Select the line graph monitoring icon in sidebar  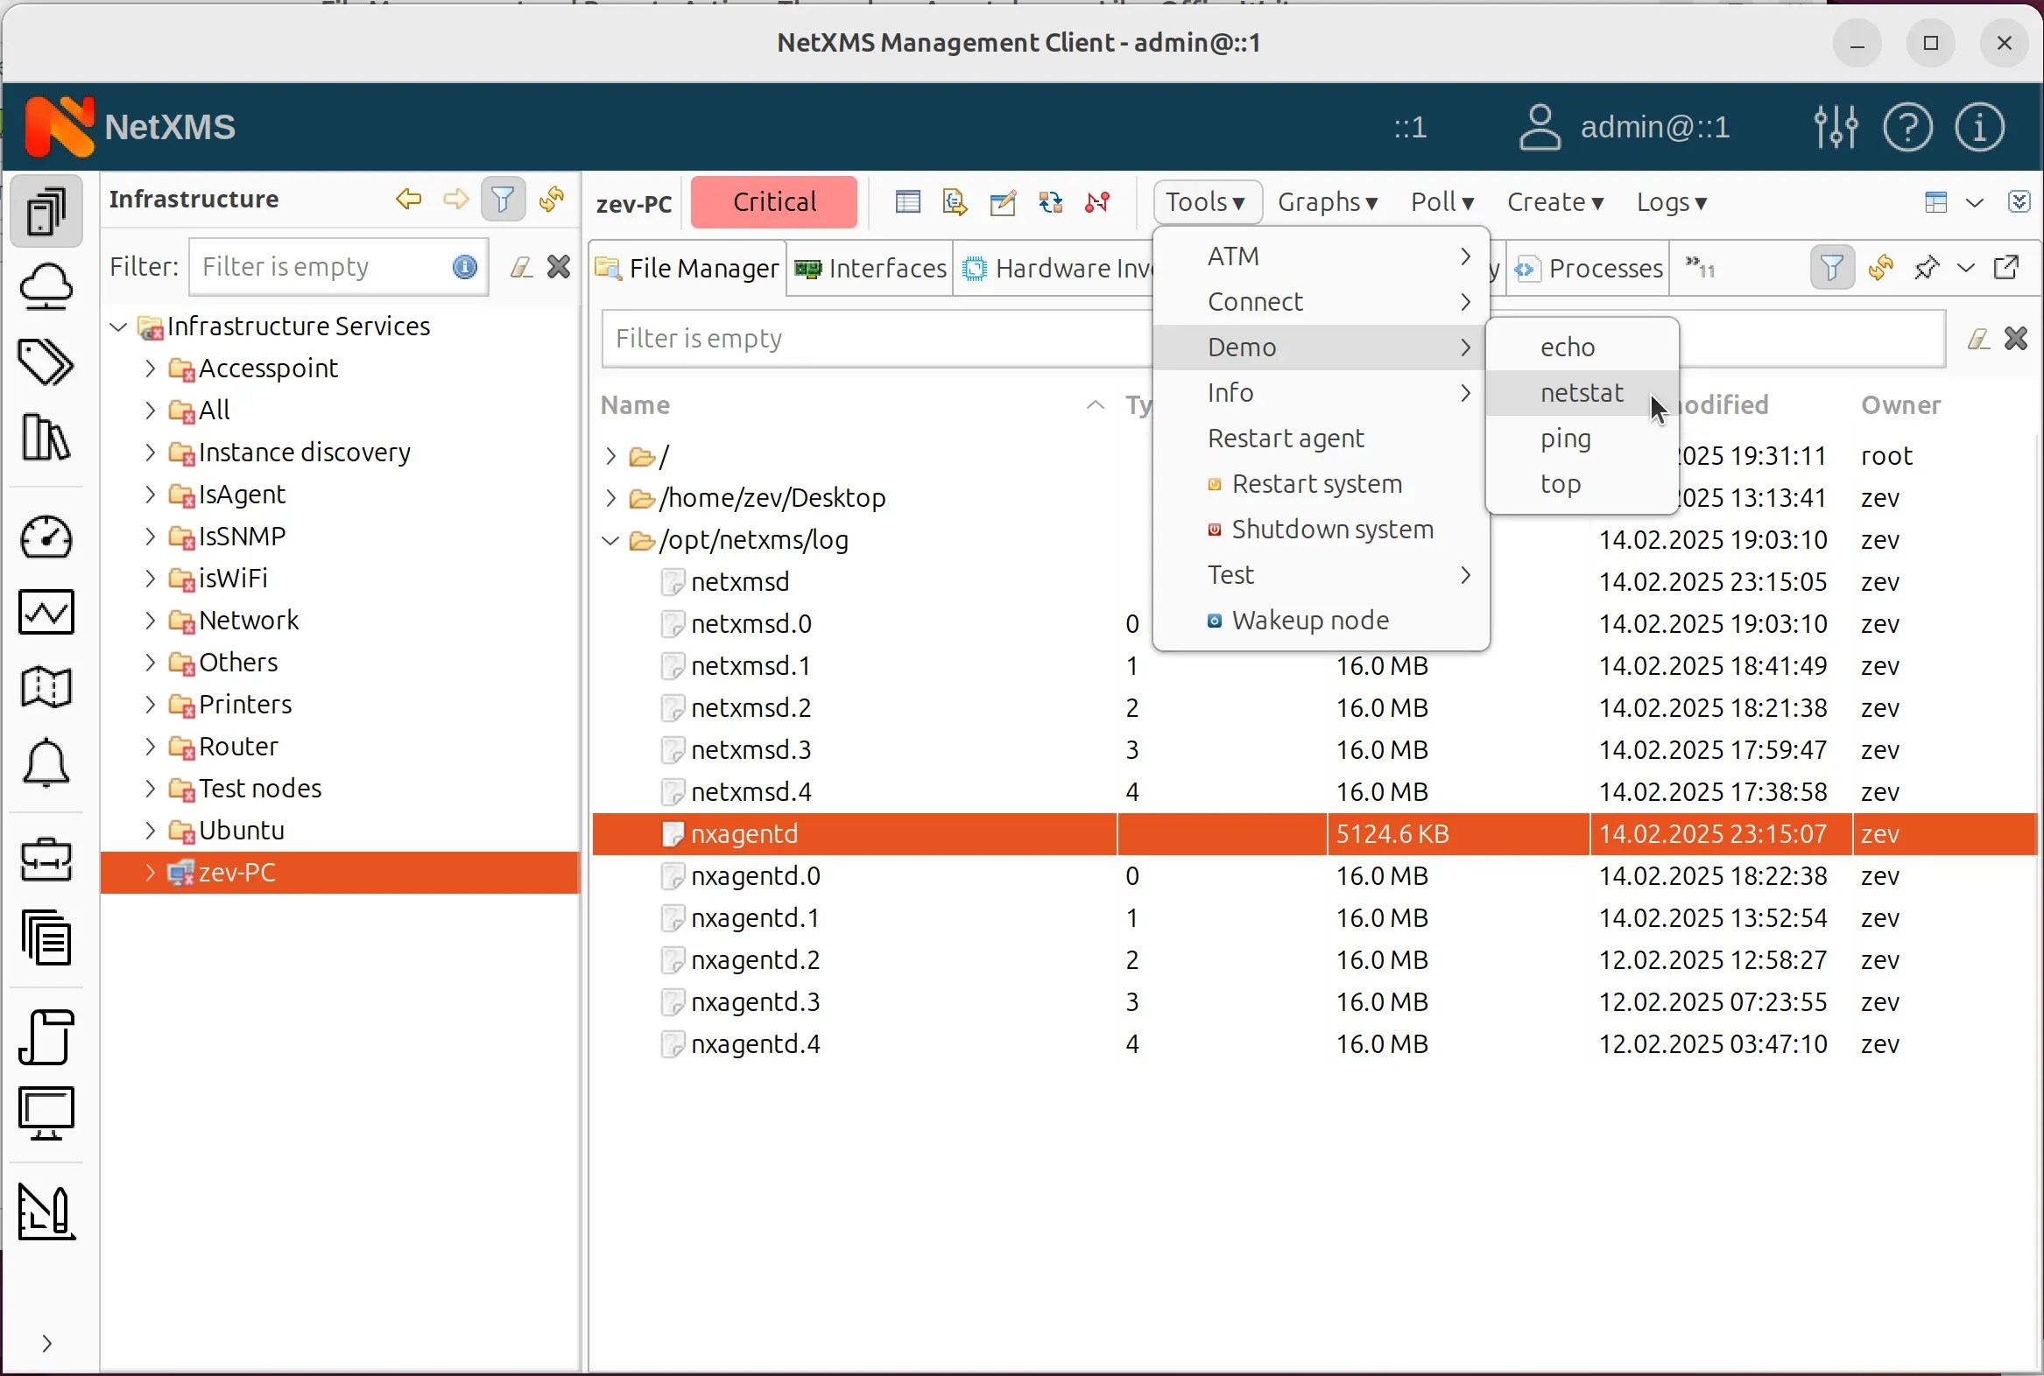coord(46,613)
